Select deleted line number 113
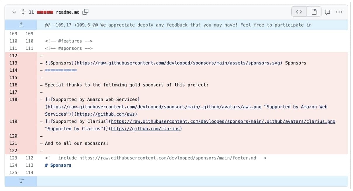 point(13,63)
